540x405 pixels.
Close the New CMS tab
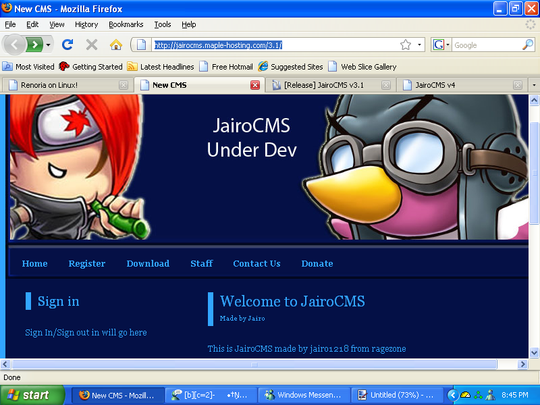pyautogui.click(x=255, y=85)
